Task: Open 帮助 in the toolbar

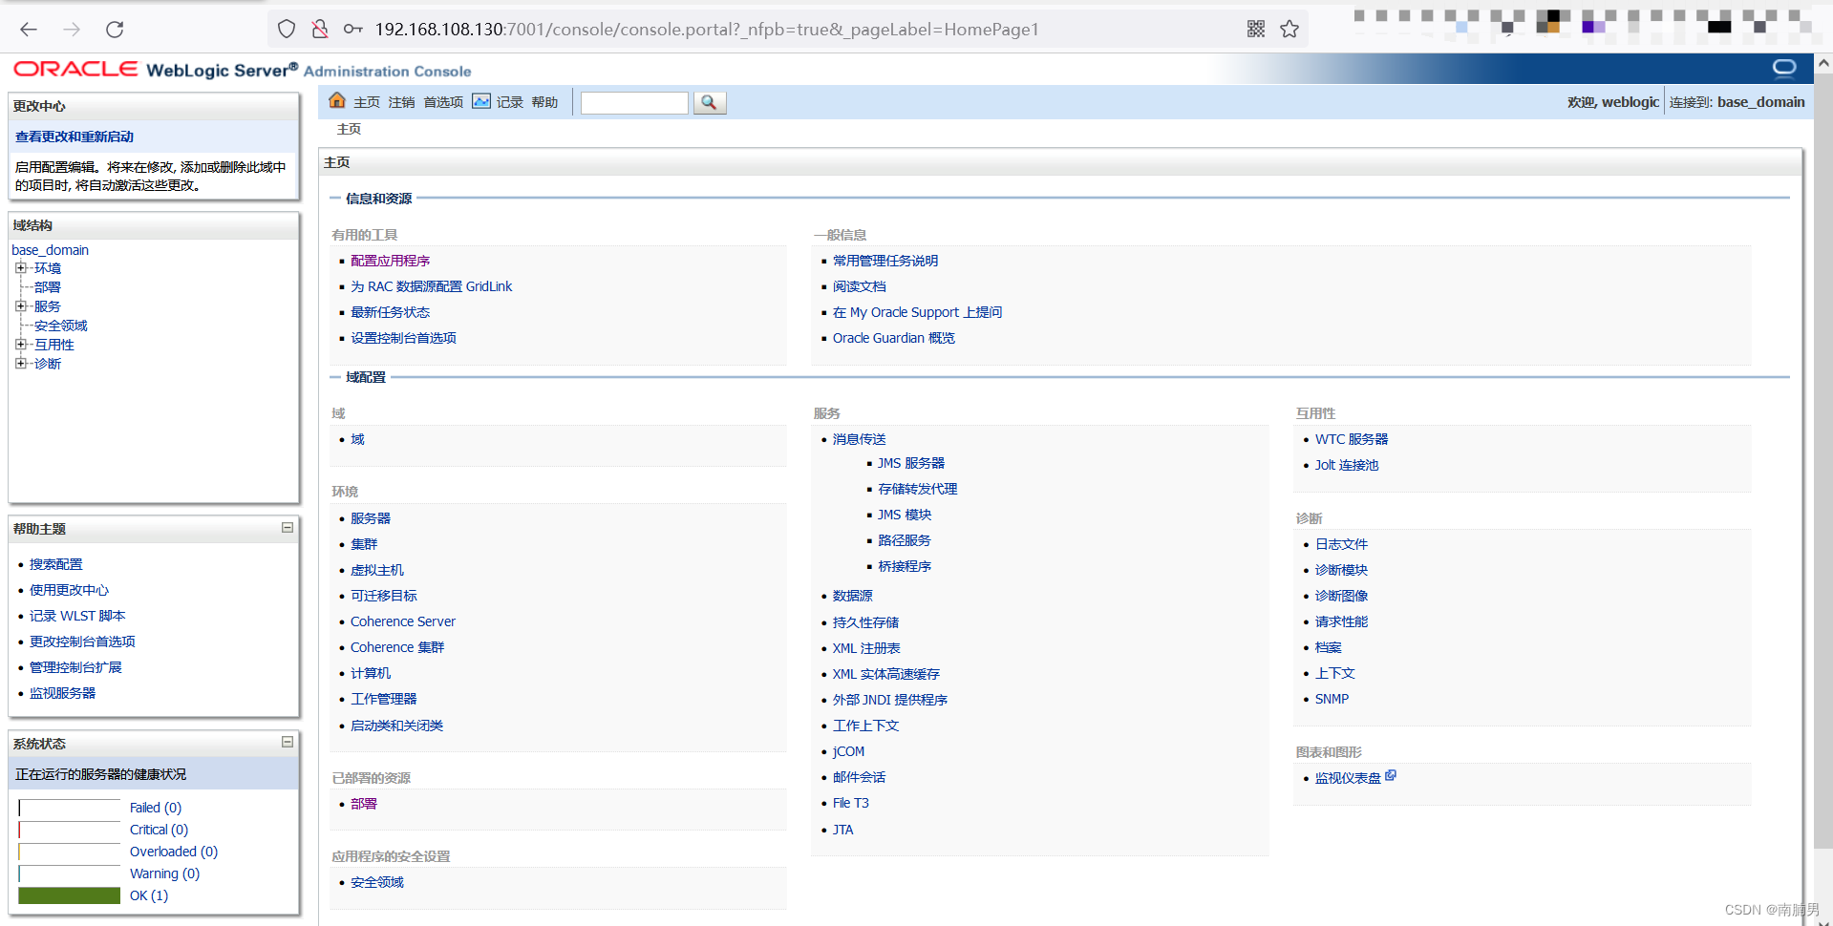Action: (544, 102)
